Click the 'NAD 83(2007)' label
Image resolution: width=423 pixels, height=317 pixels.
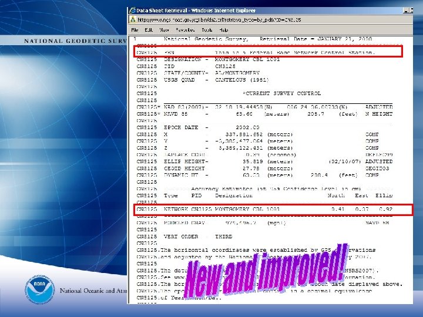pyautogui.click(x=184, y=107)
